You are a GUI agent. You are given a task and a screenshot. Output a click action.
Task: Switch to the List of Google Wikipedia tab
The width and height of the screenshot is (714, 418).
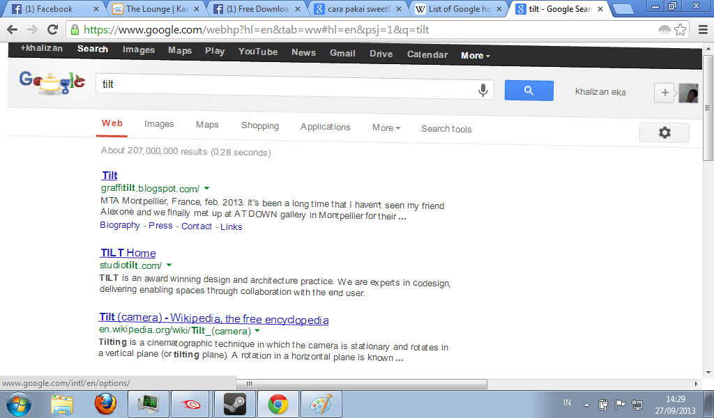click(460, 9)
